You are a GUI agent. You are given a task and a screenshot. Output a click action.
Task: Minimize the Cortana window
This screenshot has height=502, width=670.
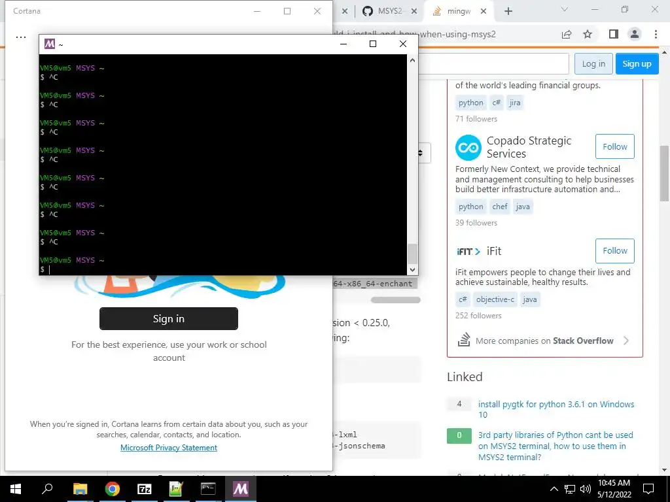pyautogui.click(x=257, y=11)
